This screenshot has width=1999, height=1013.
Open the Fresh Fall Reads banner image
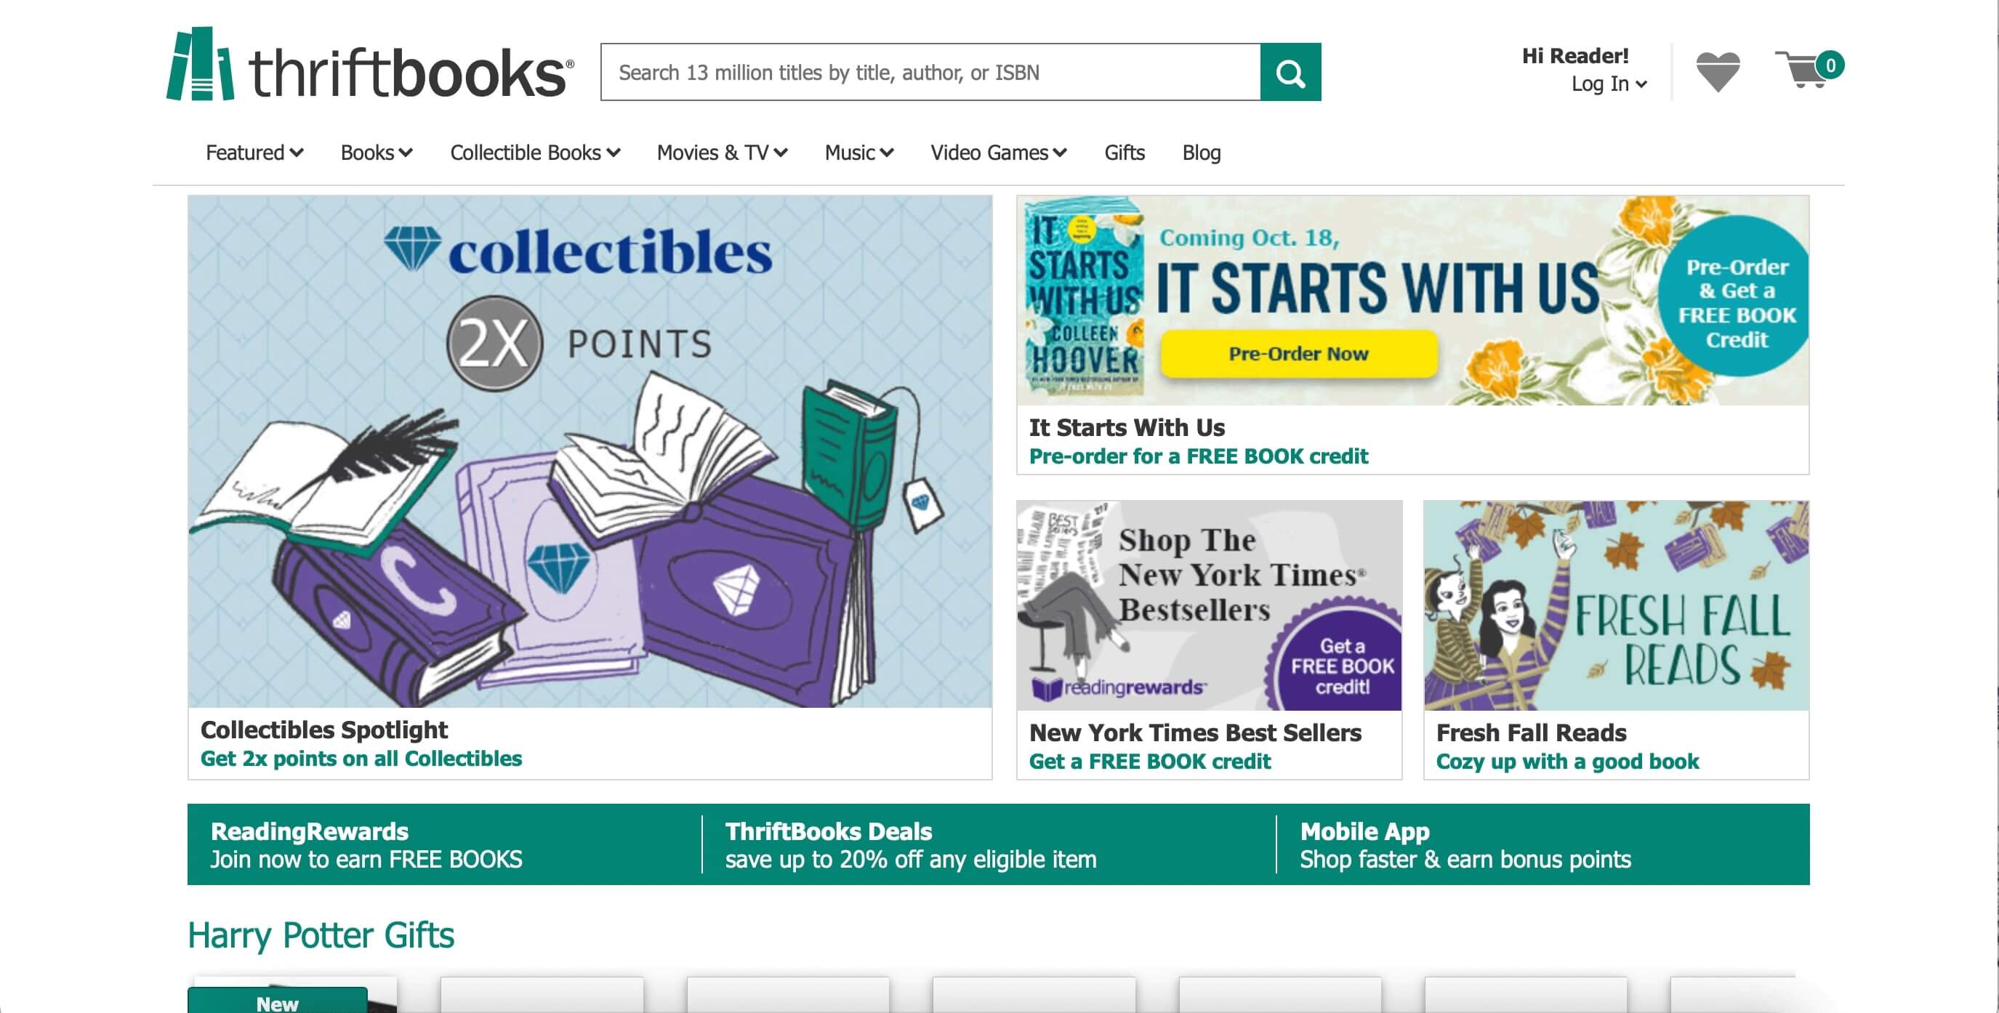[x=1616, y=605]
